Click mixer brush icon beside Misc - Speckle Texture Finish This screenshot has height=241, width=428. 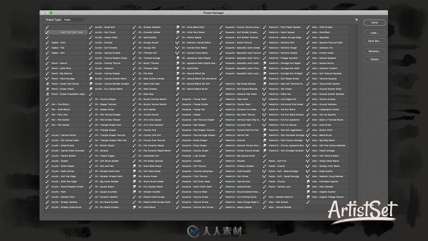pyautogui.click(x=308, y=43)
